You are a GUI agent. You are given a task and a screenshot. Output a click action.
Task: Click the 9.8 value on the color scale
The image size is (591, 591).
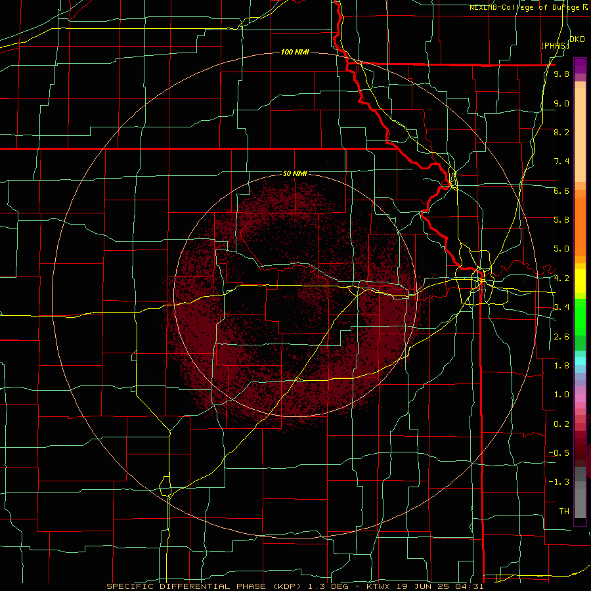[x=561, y=74]
